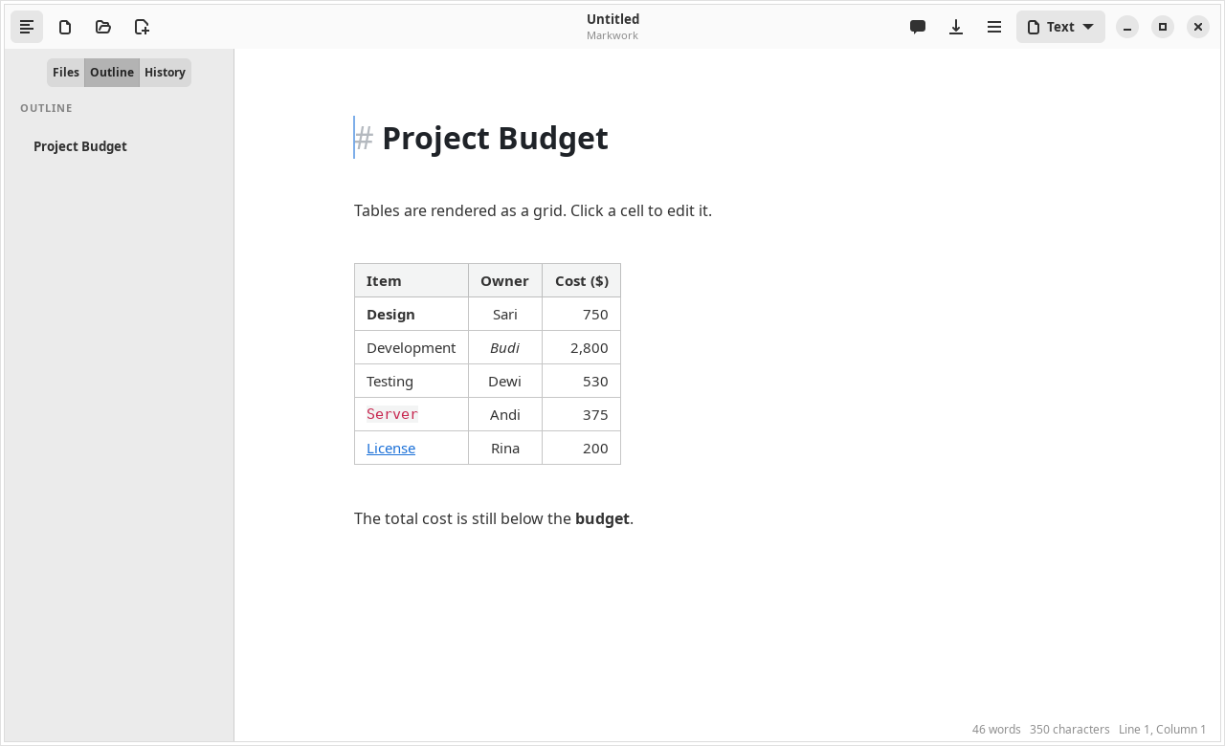Edit the 375 cost cell
The height and width of the screenshot is (746, 1225).
[582, 414]
